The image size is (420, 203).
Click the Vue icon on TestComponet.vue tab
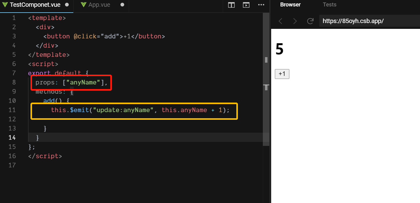point(5,5)
